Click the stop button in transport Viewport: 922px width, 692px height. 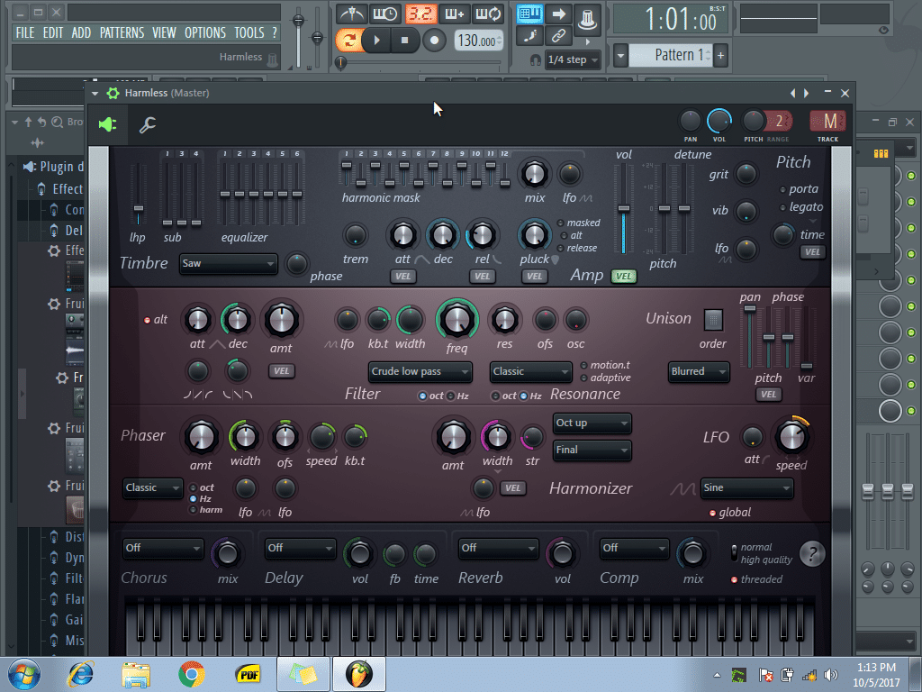[x=404, y=40]
